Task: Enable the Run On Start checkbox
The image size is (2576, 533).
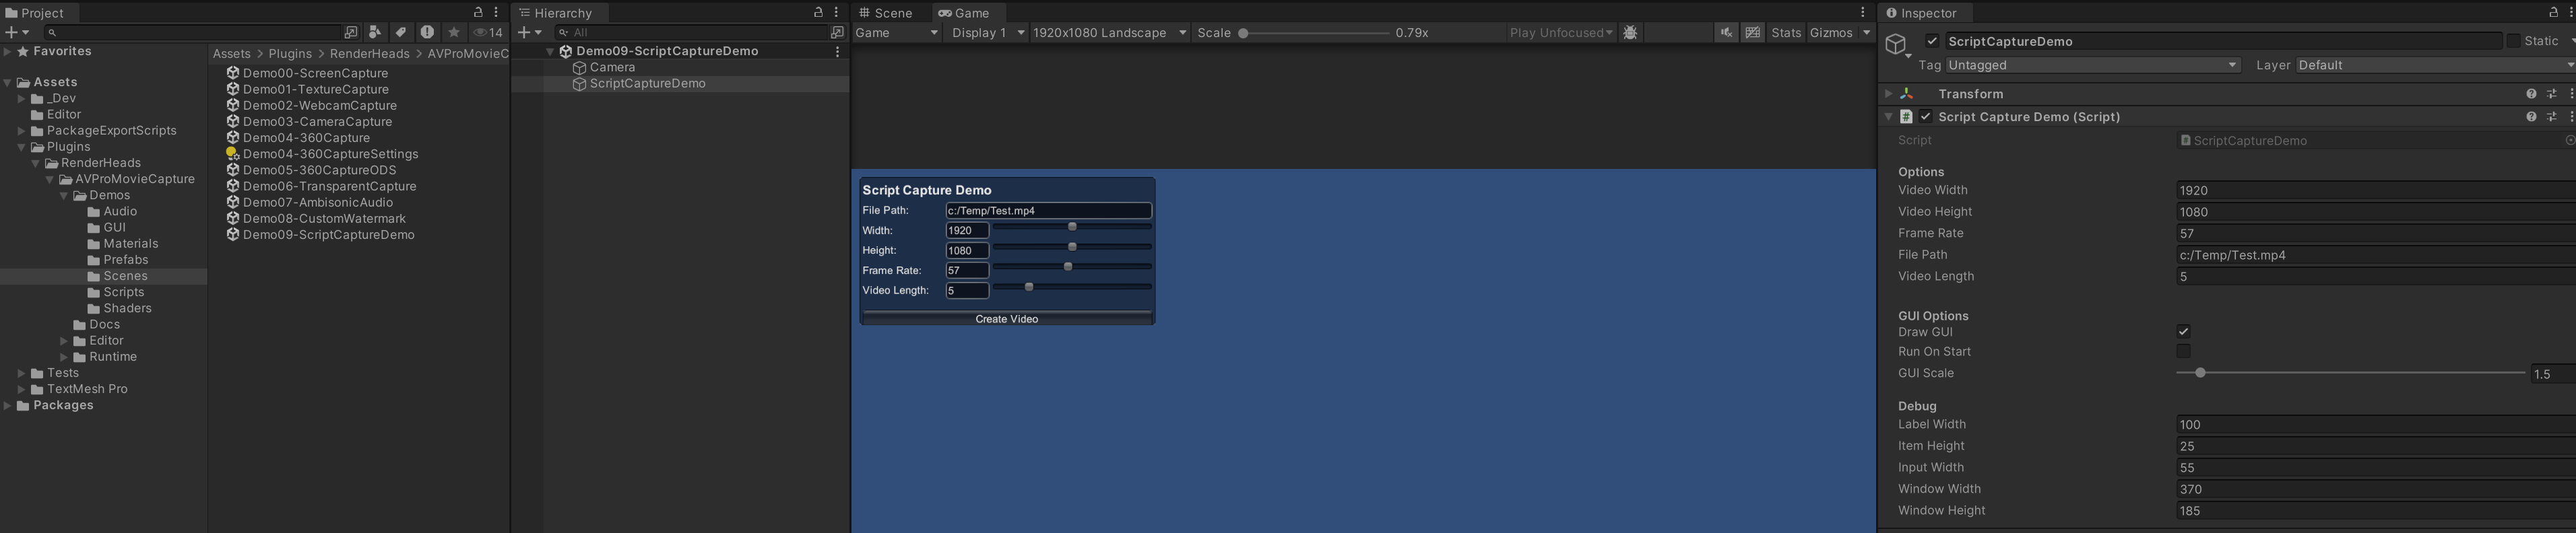Action: click(x=2183, y=351)
